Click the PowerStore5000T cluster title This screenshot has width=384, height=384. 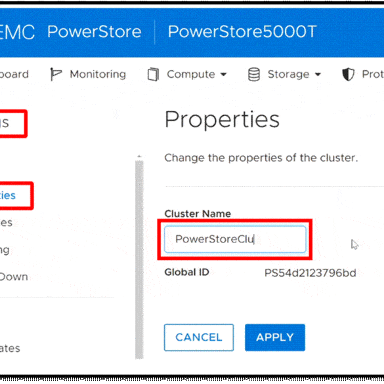242,32
